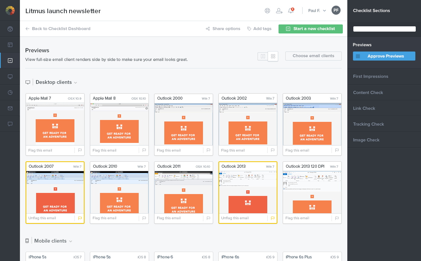Collapse the Mobile clients section
The height and width of the screenshot is (261, 421).
(71, 241)
